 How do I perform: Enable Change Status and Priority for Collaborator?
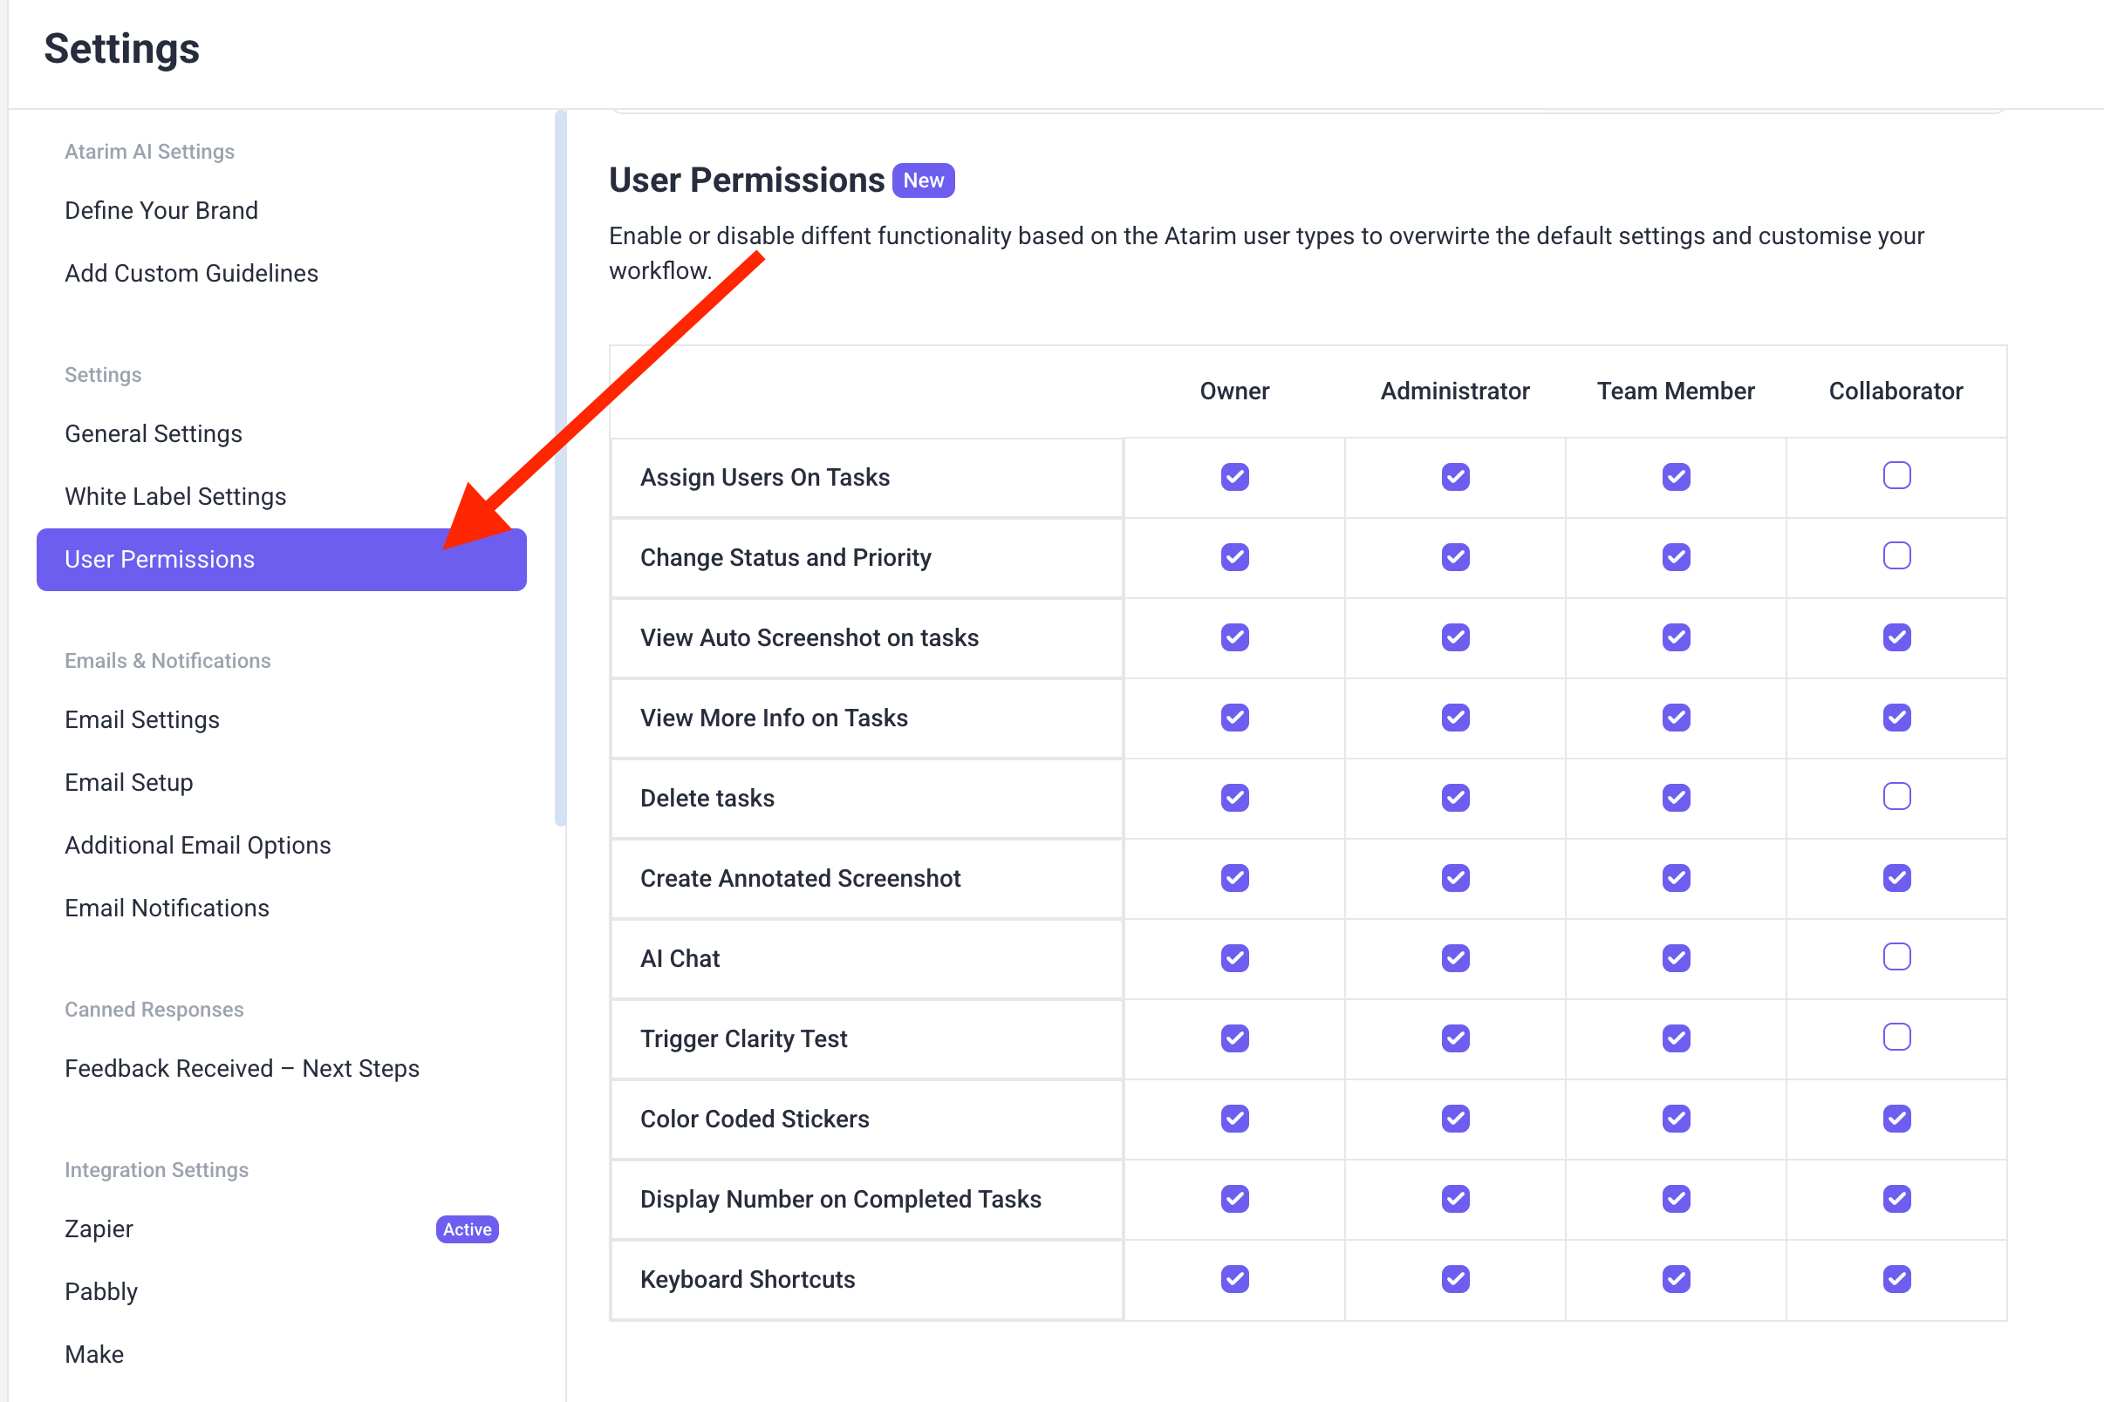(x=1896, y=556)
